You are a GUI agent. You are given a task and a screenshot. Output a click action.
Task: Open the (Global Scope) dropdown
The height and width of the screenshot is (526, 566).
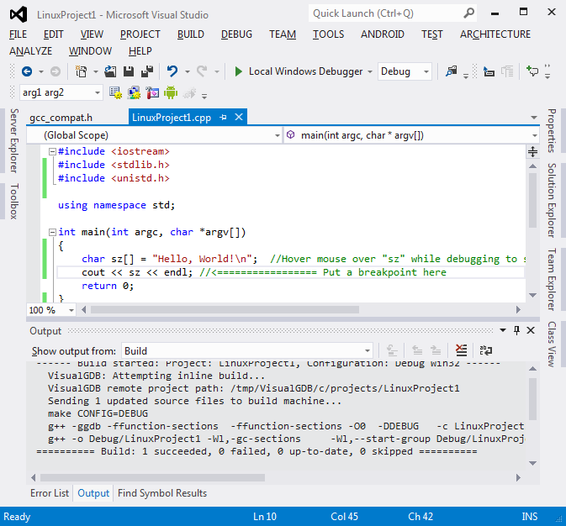(278, 135)
